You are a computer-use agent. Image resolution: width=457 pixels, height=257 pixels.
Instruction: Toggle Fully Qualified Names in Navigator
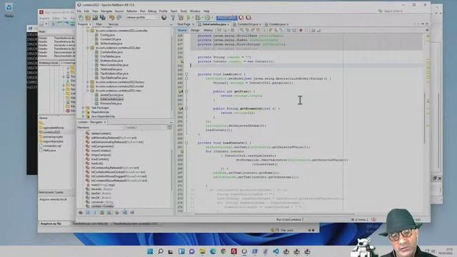click(117, 213)
